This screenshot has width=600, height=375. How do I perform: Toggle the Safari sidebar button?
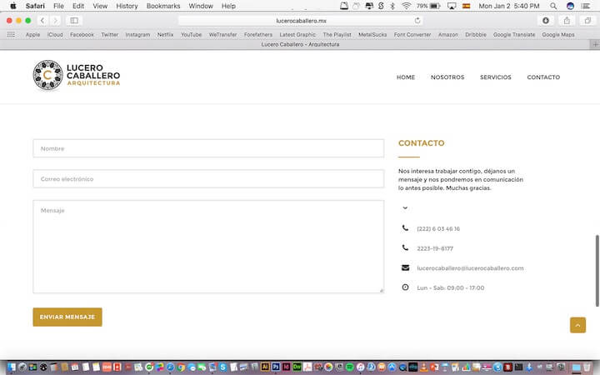[x=74, y=20]
